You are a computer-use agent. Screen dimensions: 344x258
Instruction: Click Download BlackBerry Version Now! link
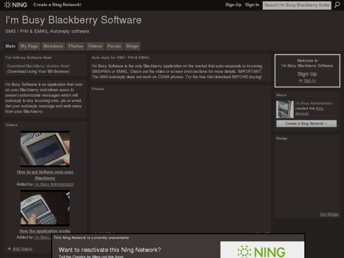point(38,66)
